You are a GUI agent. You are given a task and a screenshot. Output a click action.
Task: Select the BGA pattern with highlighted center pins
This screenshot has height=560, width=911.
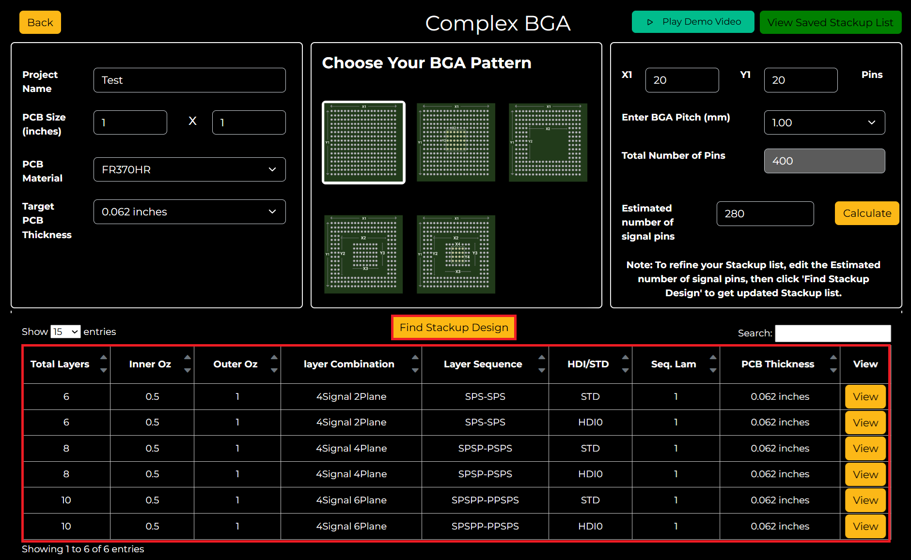coord(456,142)
